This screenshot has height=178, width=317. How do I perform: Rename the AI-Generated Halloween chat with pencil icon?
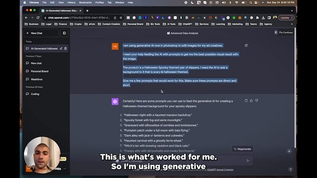pos(61,48)
